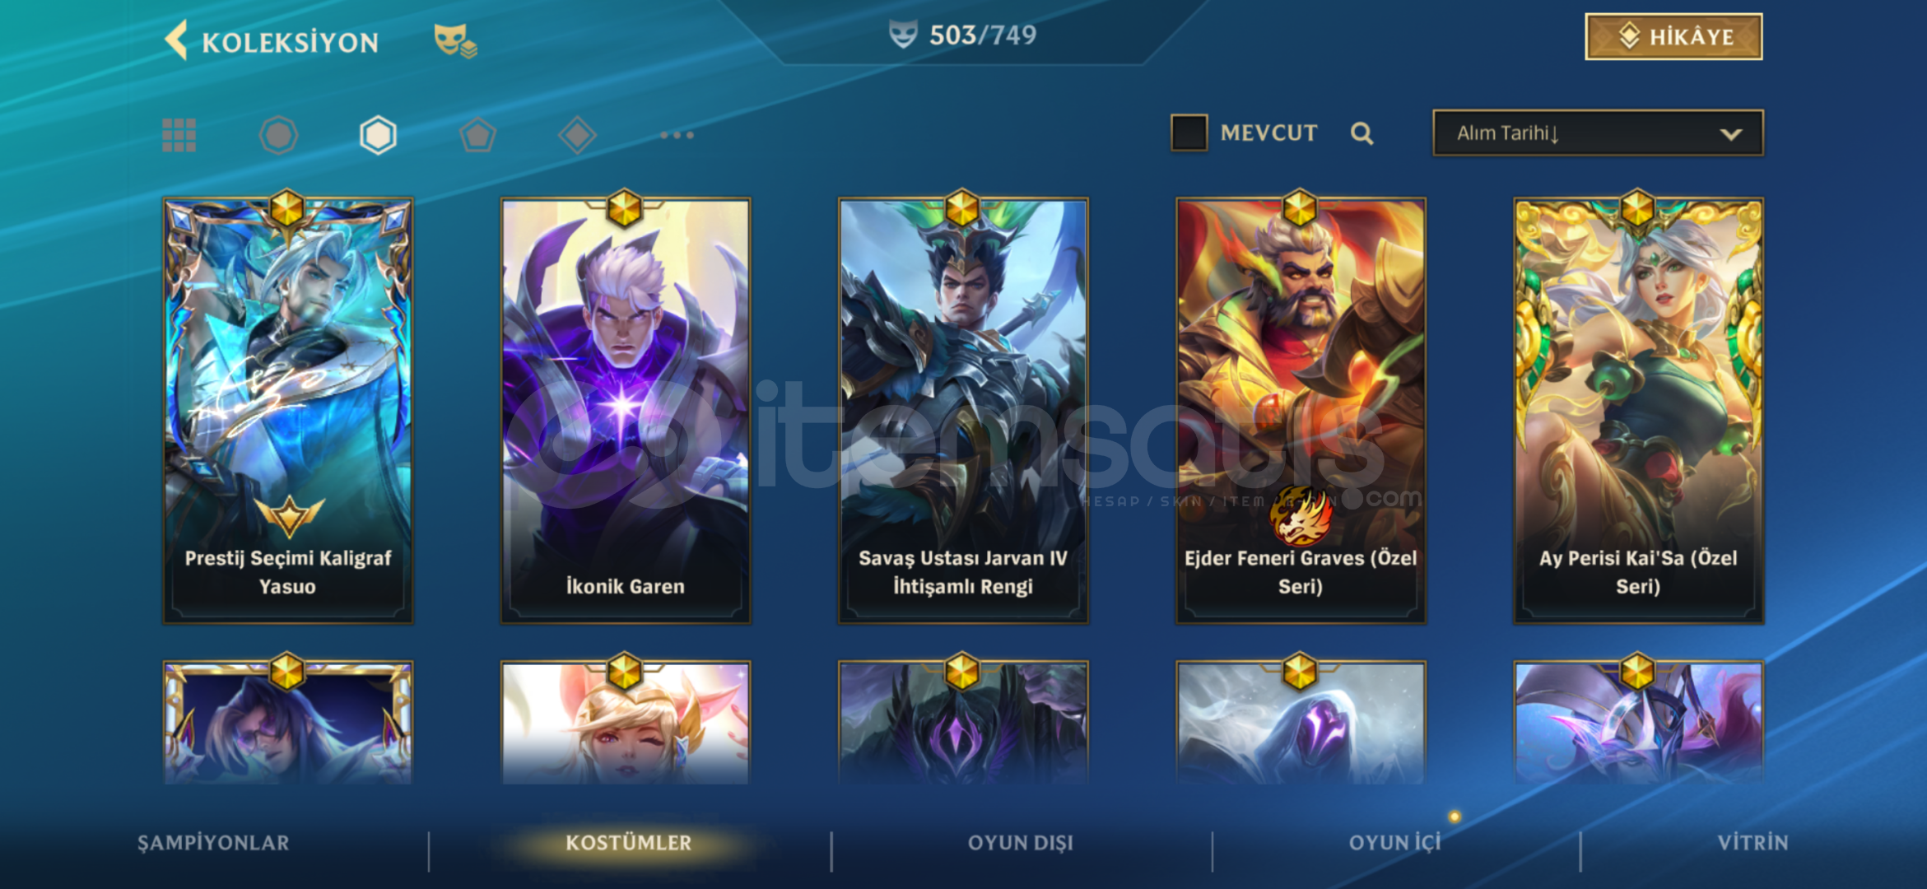Switch to the Oyun İçi tab
This screenshot has width=1927, height=889.
(x=1394, y=843)
